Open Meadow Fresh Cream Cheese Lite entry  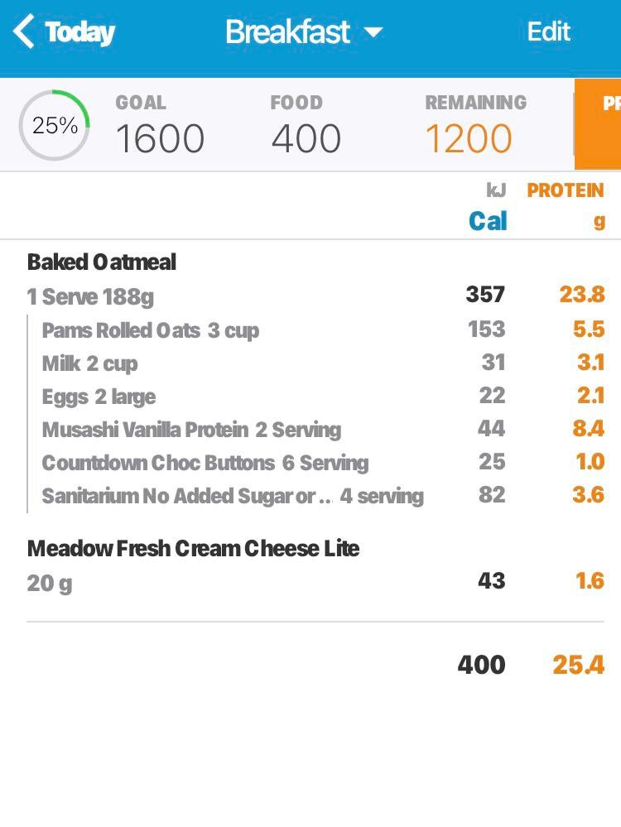(x=193, y=548)
